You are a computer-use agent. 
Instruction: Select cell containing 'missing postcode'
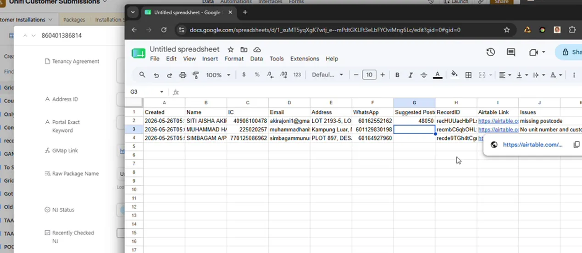pos(539,121)
